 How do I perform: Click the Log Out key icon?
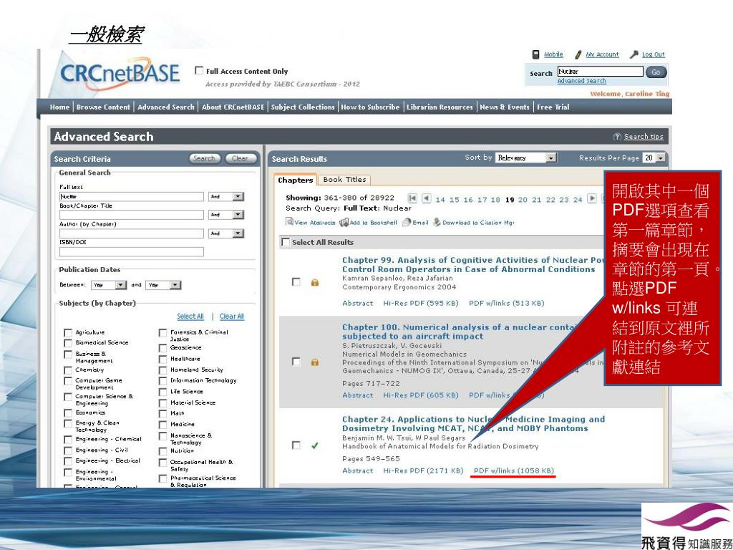coord(634,54)
